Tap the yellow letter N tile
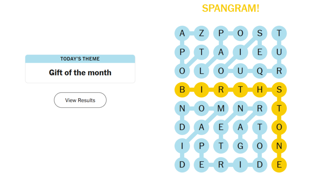309x184 pixels. pos(279,146)
